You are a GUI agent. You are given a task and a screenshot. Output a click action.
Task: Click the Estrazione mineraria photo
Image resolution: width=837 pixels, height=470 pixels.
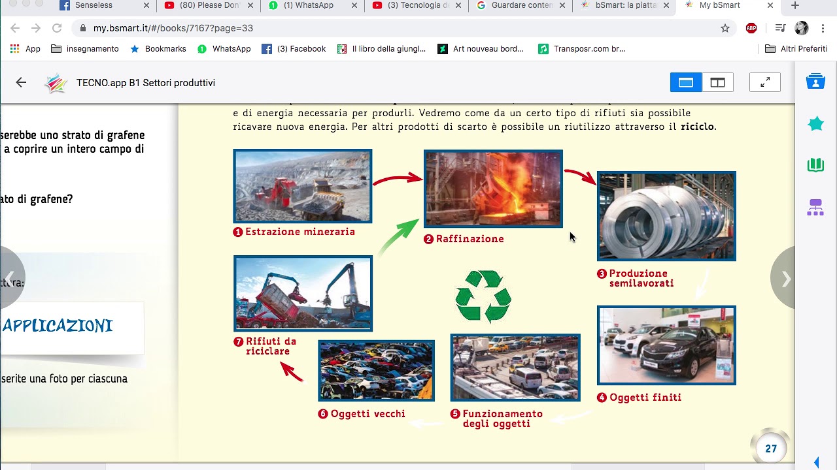tap(303, 186)
